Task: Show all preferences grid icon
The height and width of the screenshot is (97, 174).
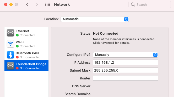Action: [48, 4]
